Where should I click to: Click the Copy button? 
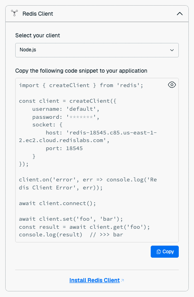coord(164,252)
